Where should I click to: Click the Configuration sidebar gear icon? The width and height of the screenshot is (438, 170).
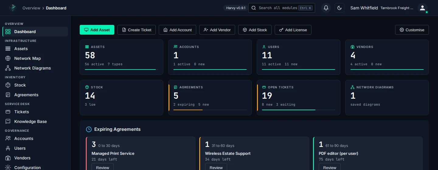[8, 168]
